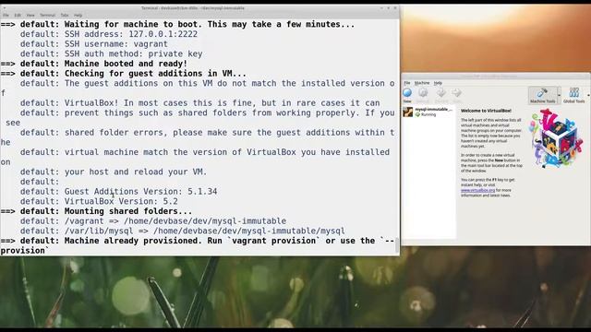Click the 'SSH username: vagrant' text
The width and height of the screenshot is (591, 332).
click(116, 44)
